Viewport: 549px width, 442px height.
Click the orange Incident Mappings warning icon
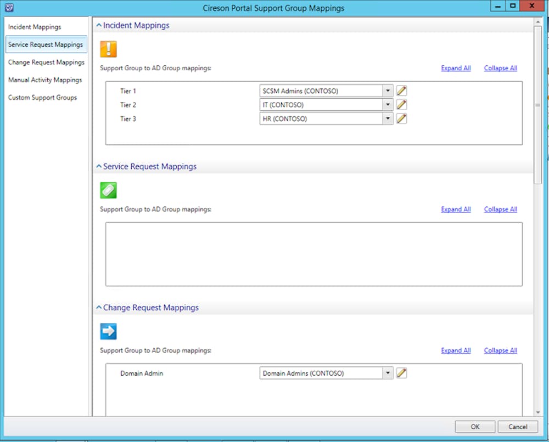(108, 49)
